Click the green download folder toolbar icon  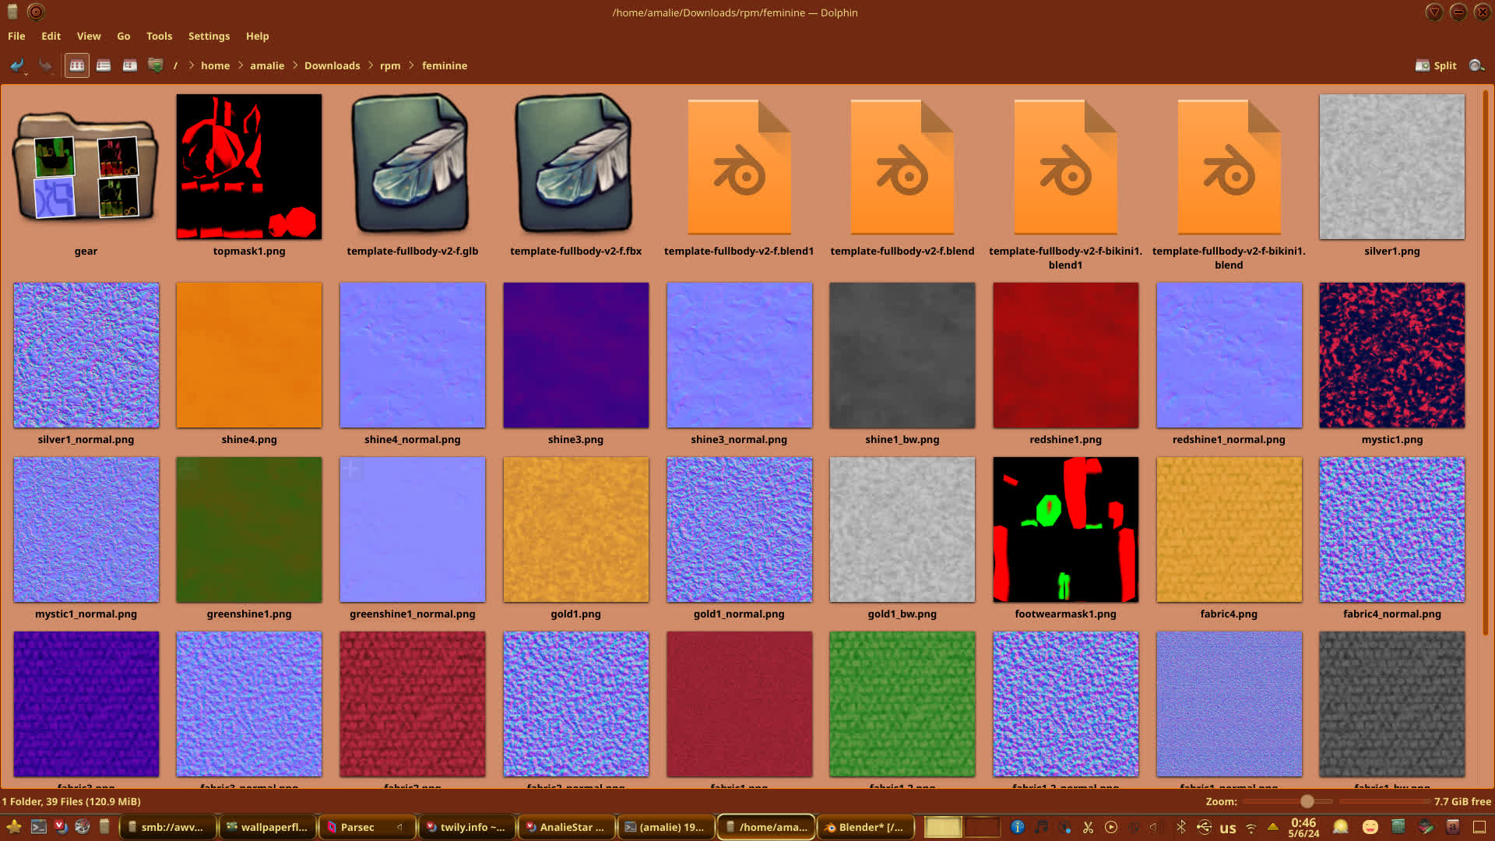pyautogui.click(x=156, y=65)
